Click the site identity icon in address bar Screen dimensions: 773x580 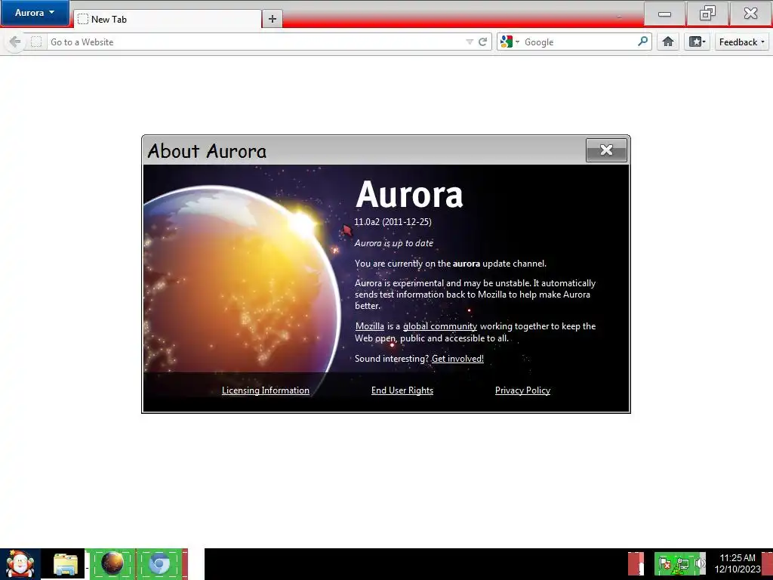(x=36, y=42)
